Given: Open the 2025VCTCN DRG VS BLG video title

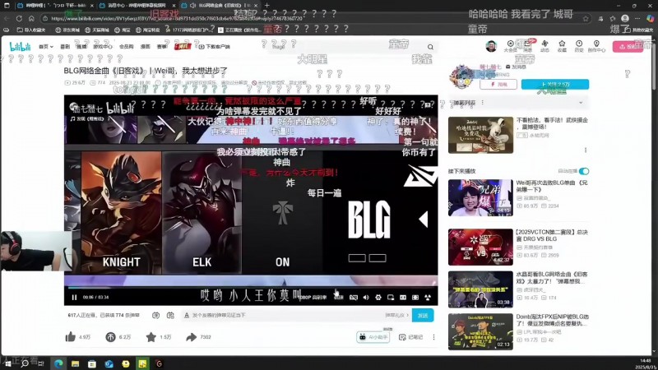Looking at the screenshot, I should point(552,235).
